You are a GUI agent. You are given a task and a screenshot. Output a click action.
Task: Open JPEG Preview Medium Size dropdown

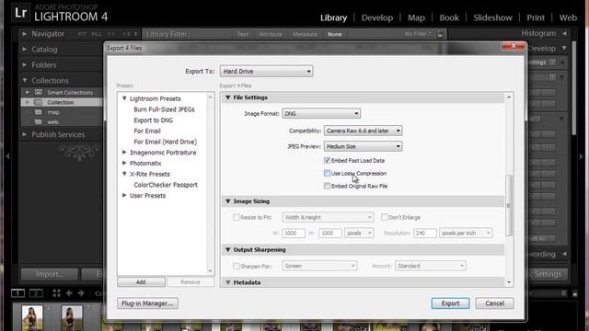coord(364,146)
